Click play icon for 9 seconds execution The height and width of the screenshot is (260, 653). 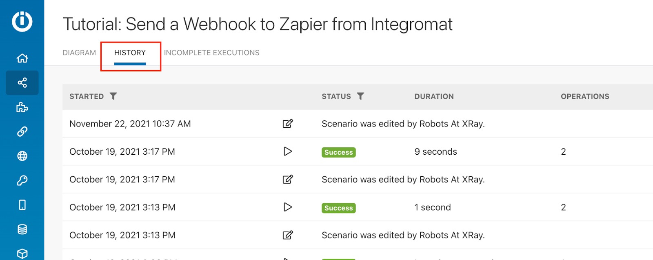288,151
